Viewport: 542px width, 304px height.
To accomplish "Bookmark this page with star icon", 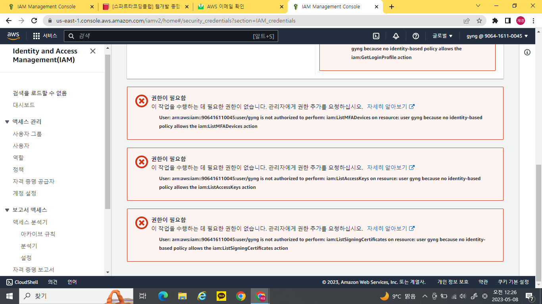I will (x=479, y=21).
